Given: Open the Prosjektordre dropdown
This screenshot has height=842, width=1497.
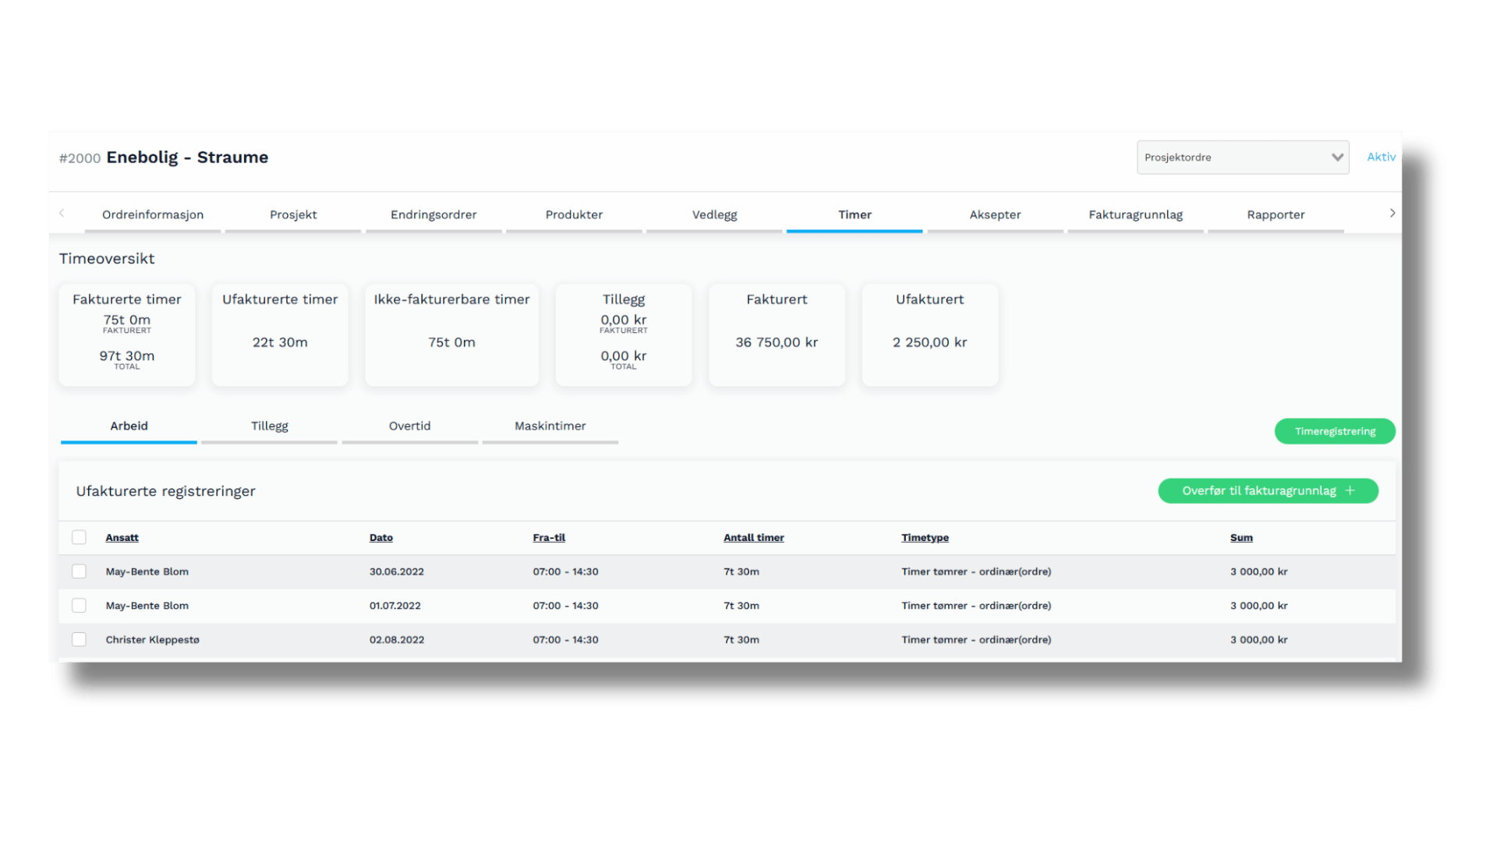Looking at the screenshot, I should [1232, 157].
